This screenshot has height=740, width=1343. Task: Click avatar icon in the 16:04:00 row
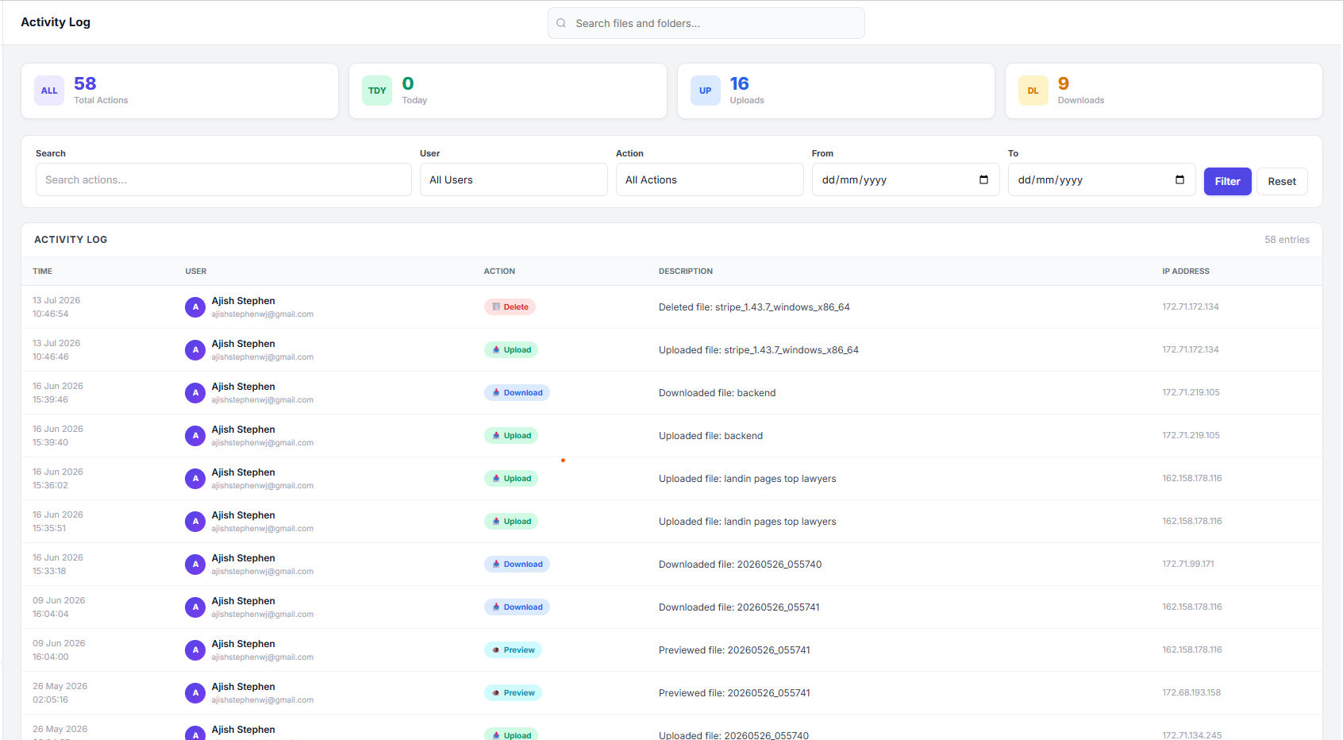pos(195,650)
